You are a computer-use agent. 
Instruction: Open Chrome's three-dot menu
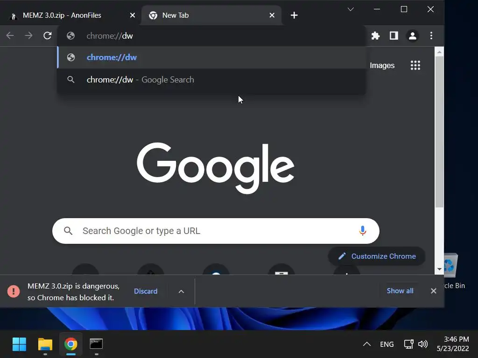pos(431,35)
